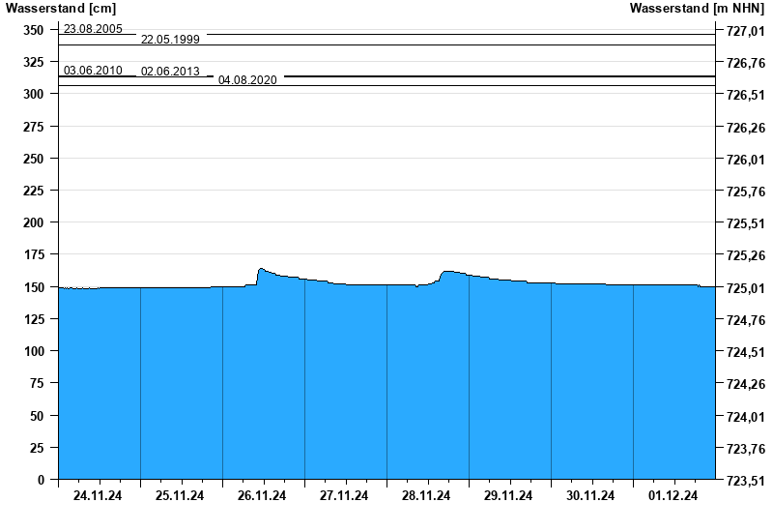Click the Wasserstand [m NHN] axis title
Image resolution: width=773 pixels, height=532 pixels.
(x=696, y=8)
